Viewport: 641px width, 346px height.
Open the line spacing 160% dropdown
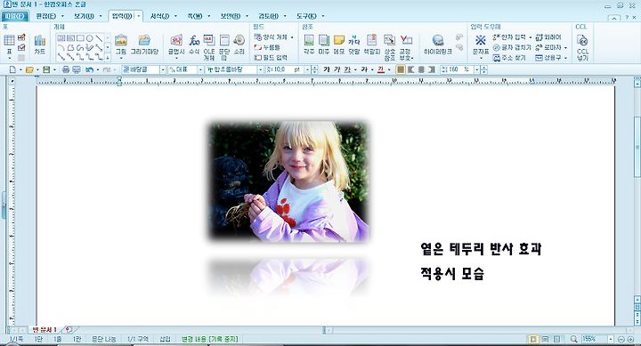point(476,70)
